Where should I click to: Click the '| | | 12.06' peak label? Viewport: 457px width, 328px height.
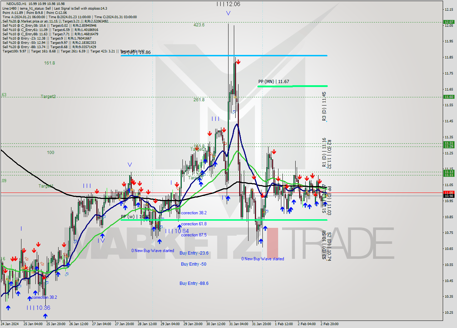(228, 4)
